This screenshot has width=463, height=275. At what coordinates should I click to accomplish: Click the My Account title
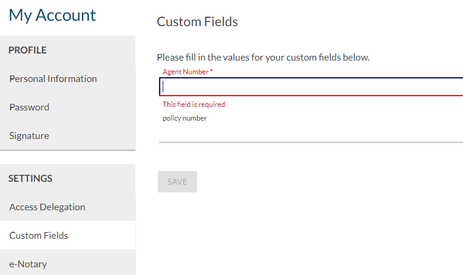pyautogui.click(x=52, y=15)
